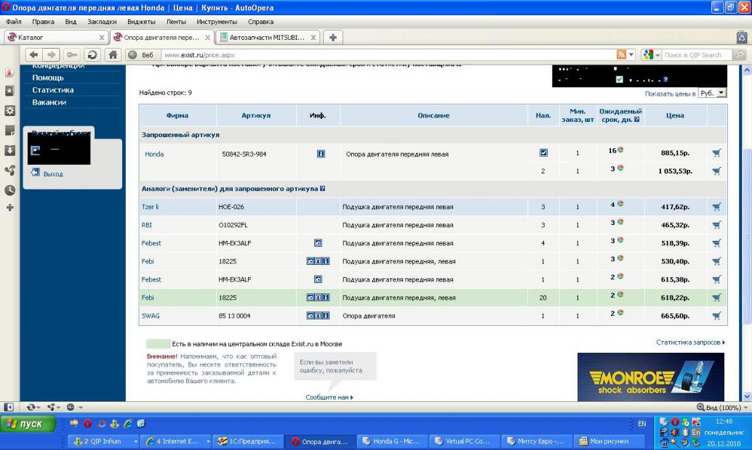Open the Opera Unite panel in sidebar
Screen dimensions: 752x450
pyautogui.click(x=9, y=170)
